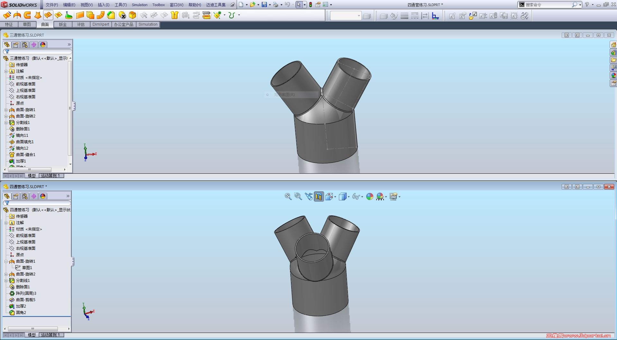Click the Rebuild traffic light icon

coord(311,4)
